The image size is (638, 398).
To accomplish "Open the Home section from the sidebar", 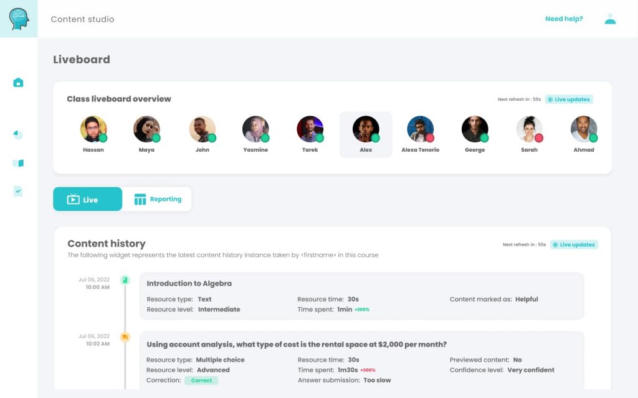I will (x=17, y=81).
